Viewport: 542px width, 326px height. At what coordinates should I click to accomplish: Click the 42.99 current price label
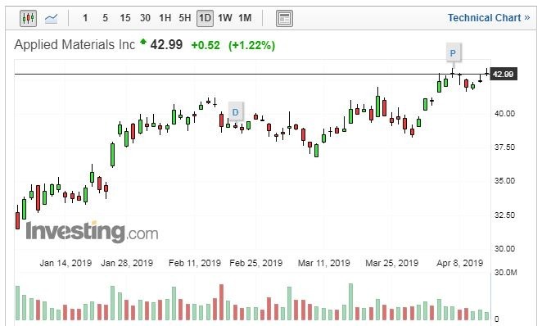504,75
